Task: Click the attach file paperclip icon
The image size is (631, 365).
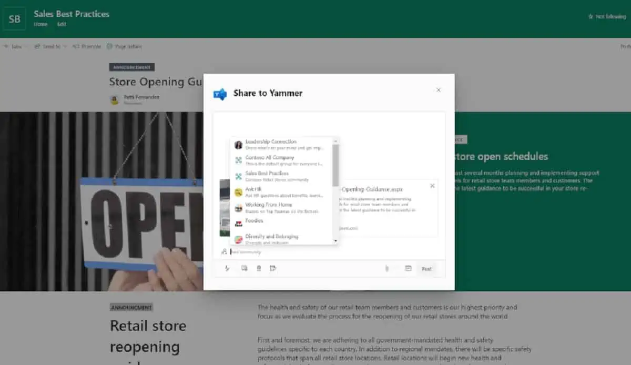Action: [x=386, y=269]
